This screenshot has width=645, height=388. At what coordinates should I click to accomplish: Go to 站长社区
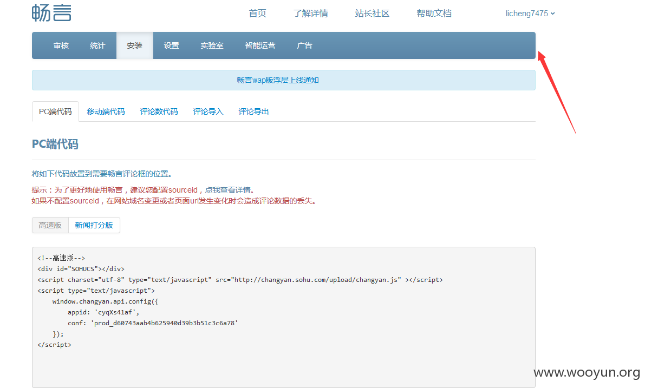point(372,14)
